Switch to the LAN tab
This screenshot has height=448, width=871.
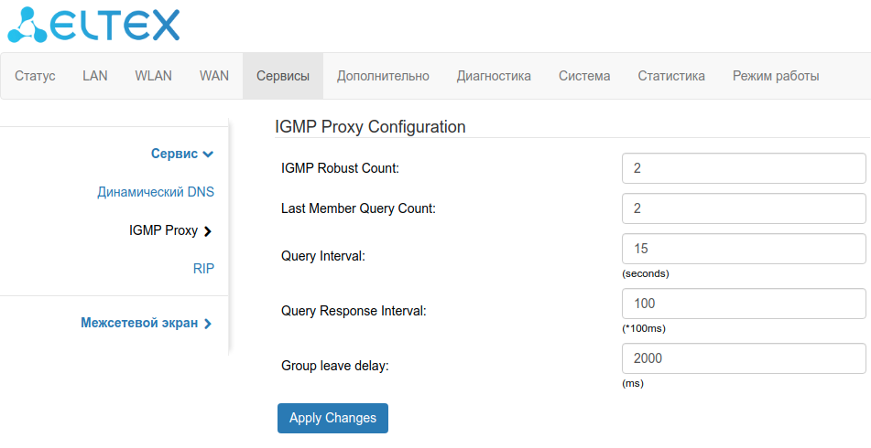(x=95, y=76)
